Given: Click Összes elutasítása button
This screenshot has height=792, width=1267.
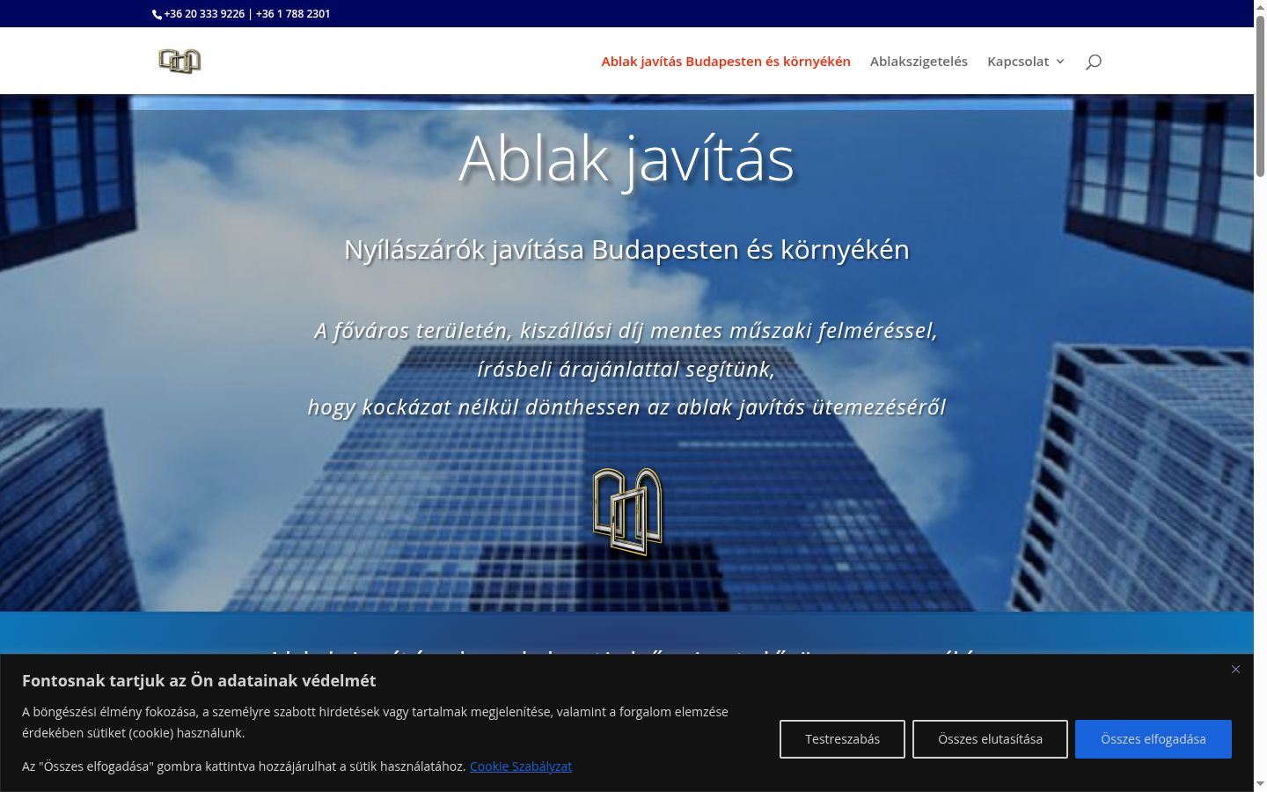Looking at the screenshot, I should click(x=990, y=739).
